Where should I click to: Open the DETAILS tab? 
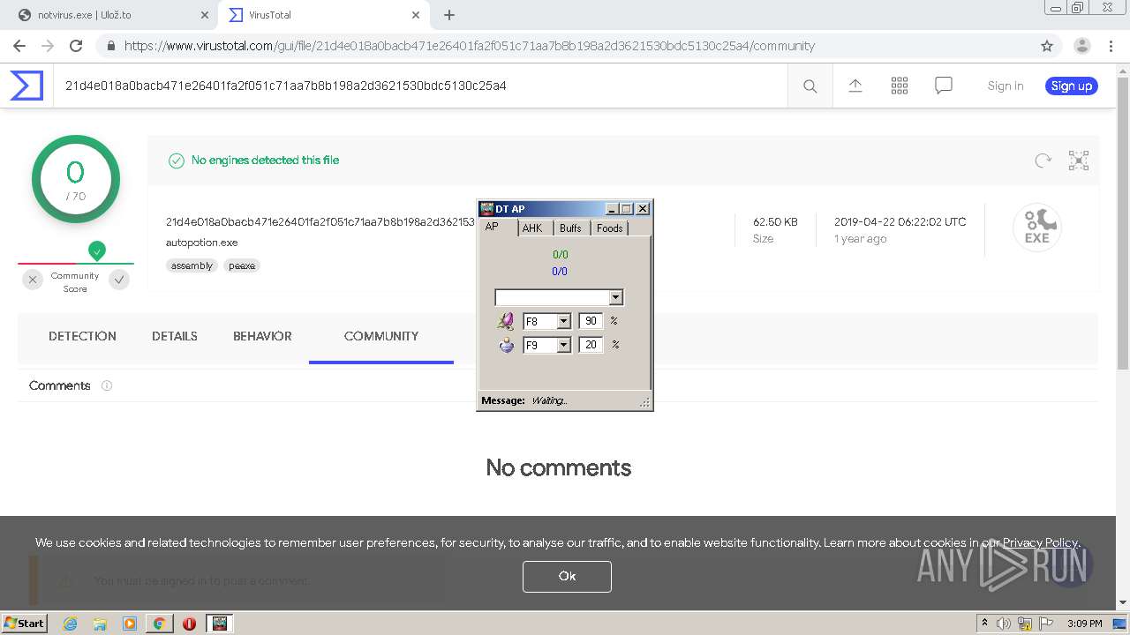(175, 336)
